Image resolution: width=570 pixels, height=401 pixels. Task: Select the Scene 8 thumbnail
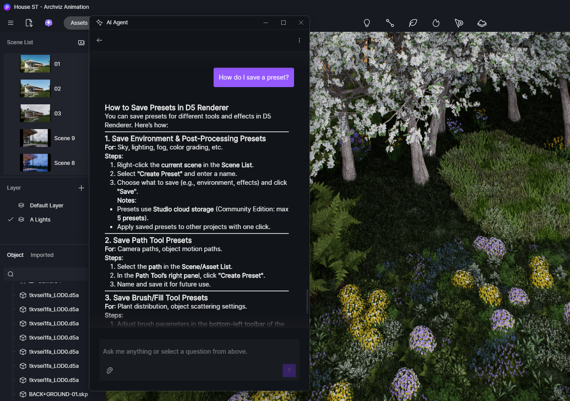(x=35, y=163)
